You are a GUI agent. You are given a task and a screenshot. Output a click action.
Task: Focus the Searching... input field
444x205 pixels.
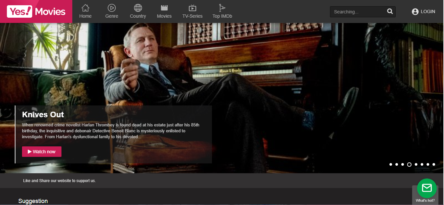(x=358, y=12)
